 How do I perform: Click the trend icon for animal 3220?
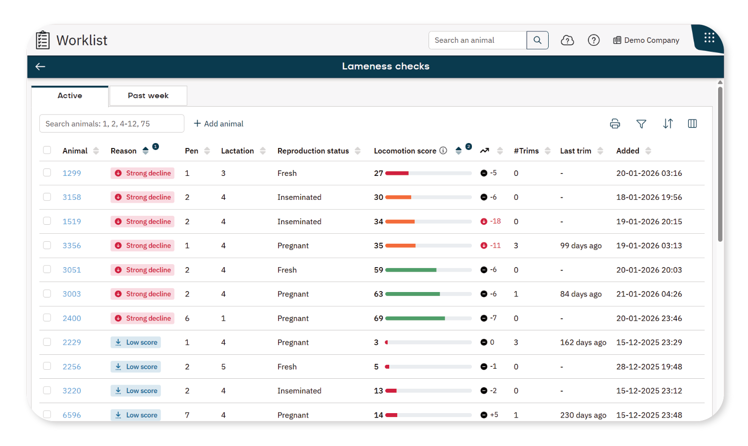pyautogui.click(x=483, y=391)
